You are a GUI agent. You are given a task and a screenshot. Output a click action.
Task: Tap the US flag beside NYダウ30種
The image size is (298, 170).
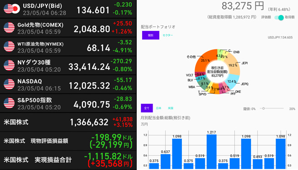pos(9,65)
